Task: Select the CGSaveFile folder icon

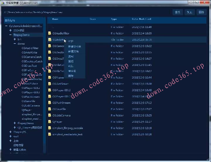Action: tap(50, 109)
